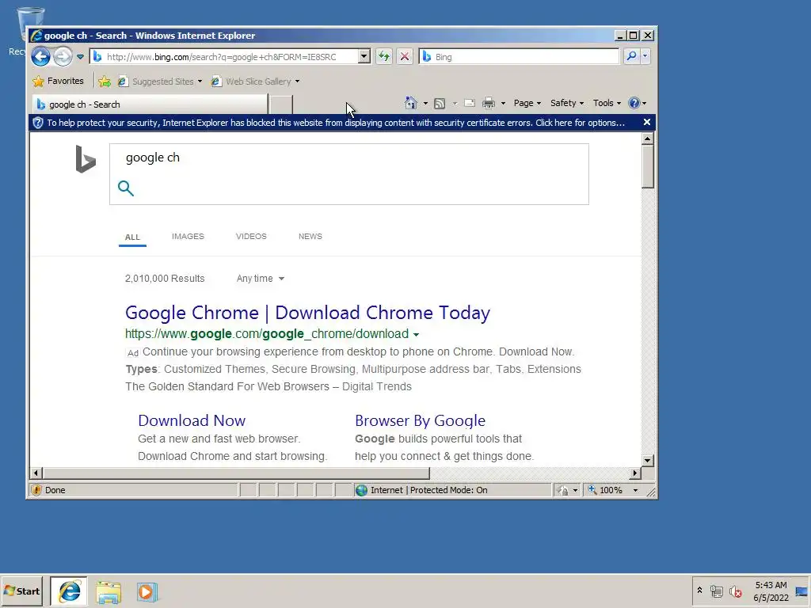Open Windows Explorer folder taskbar icon
Viewport: 811px width, 608px height.
tap(108, 592)
